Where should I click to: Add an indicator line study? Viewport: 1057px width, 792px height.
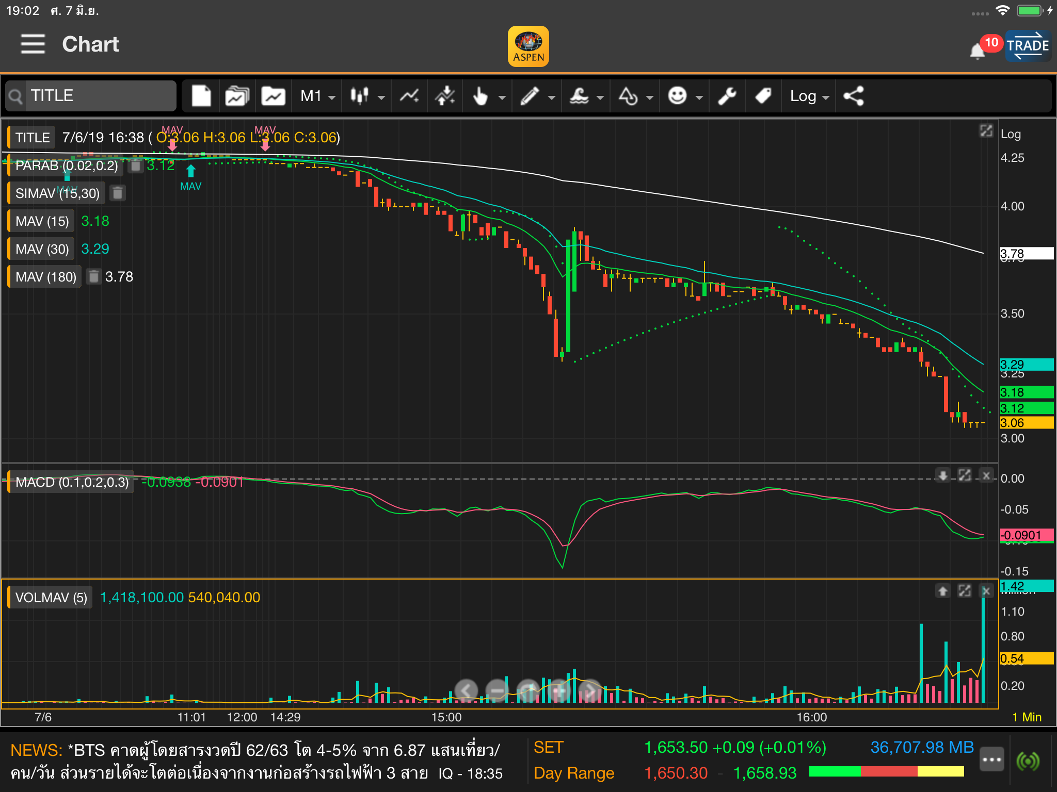(x=410, y=96)
